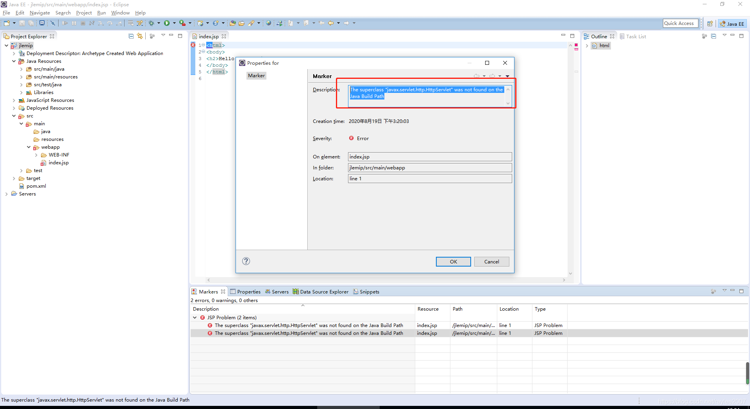The image size is (750, 409).
Task: Toggle Link with Editor in Project Explorer
Action: (140, 36)
